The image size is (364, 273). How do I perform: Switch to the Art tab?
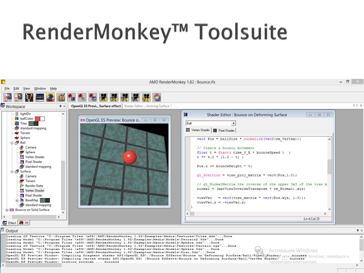(x=24, y=223)
